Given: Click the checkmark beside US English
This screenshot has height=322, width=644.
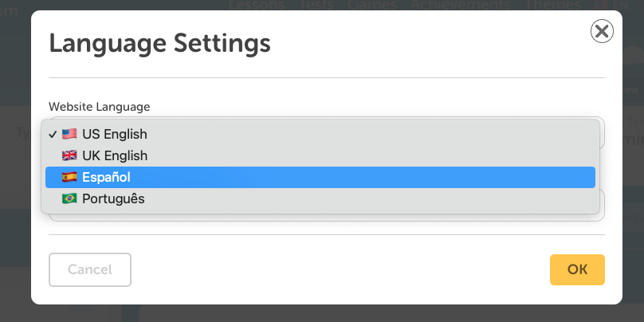Looking at the screenshot, I should (x=52, y=134).
